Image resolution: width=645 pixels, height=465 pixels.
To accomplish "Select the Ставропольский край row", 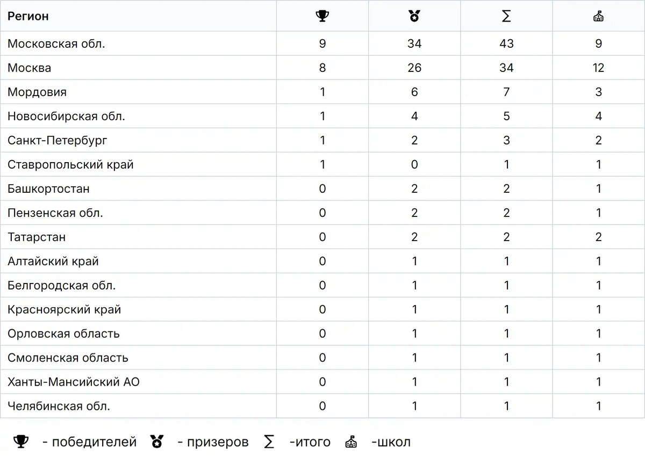I will pyautogui.click(x=322, y=164).
